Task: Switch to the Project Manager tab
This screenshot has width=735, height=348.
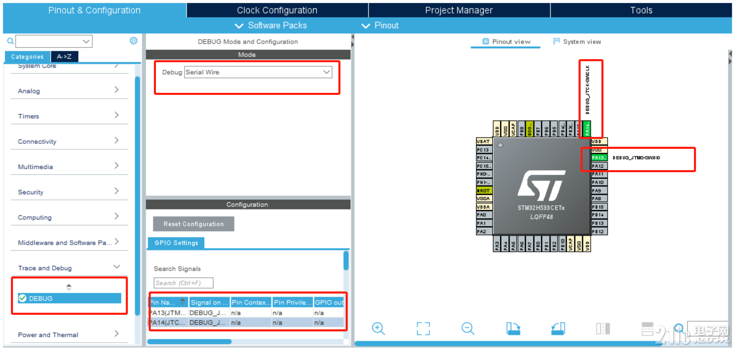Action: (459, 10)
